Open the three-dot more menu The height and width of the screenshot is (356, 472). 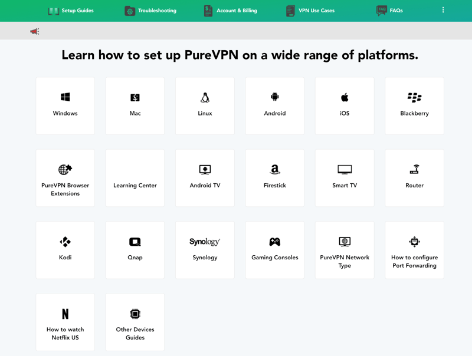pyautogui.click(x=443, y=10)
